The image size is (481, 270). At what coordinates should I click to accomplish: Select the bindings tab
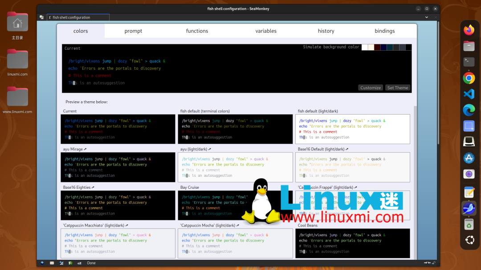(x=384, y=31)
